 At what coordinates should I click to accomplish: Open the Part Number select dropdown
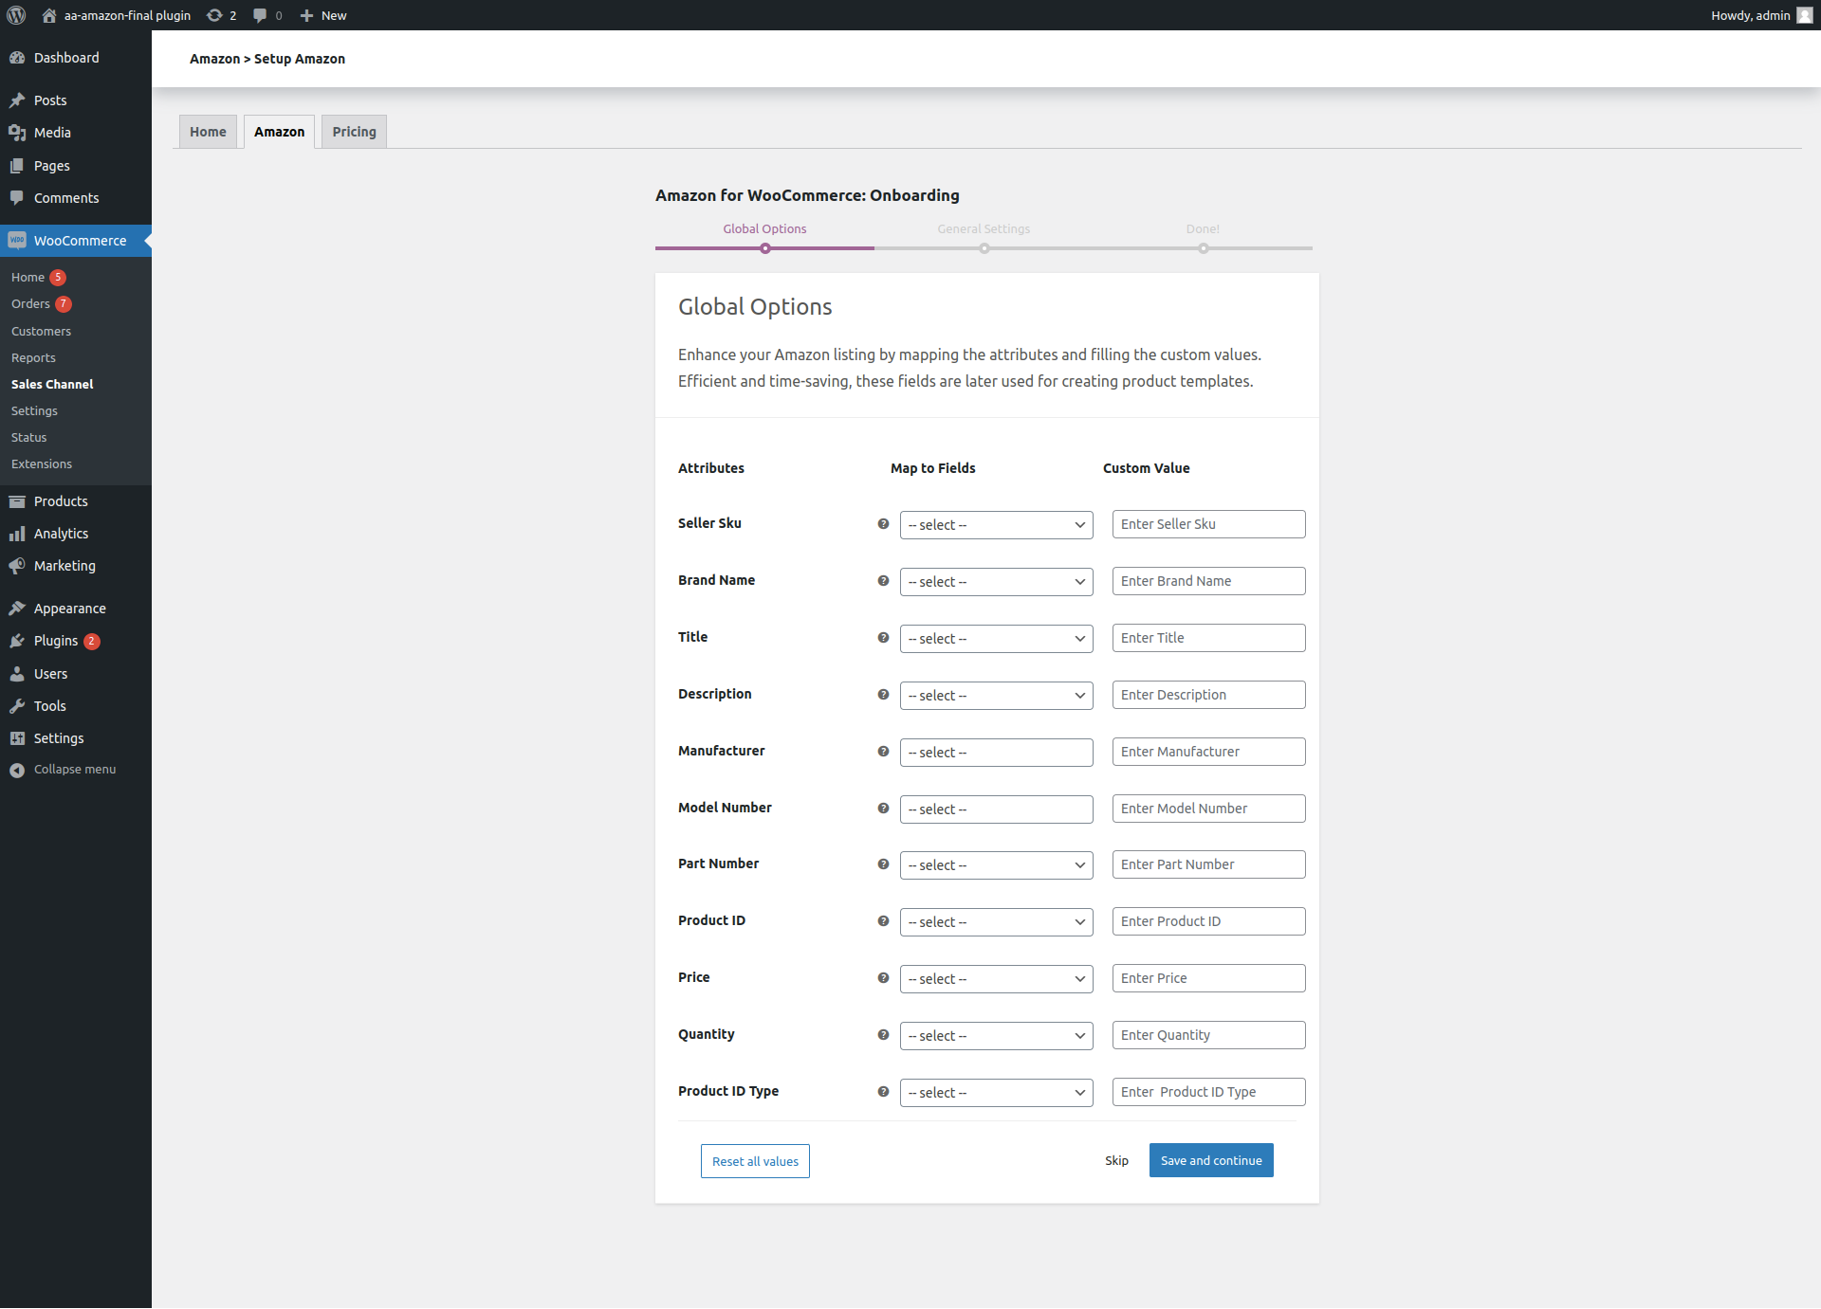click(x=996, y=865)
